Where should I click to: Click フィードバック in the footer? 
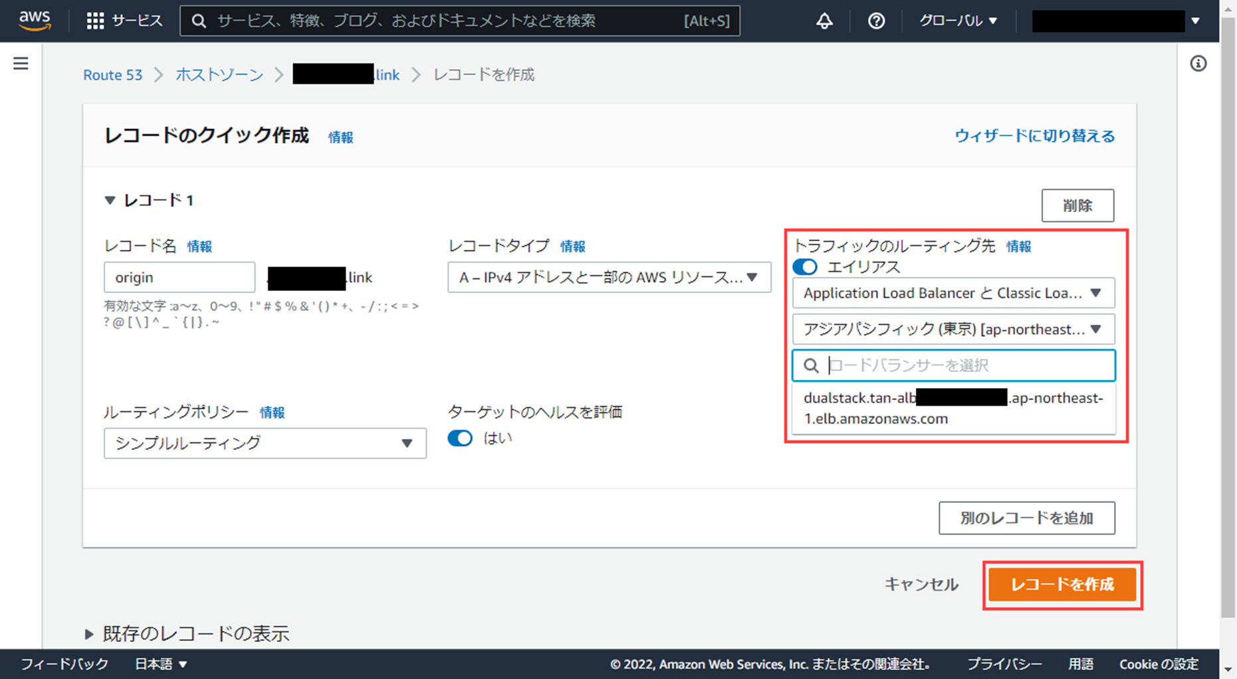pos(64,664)
